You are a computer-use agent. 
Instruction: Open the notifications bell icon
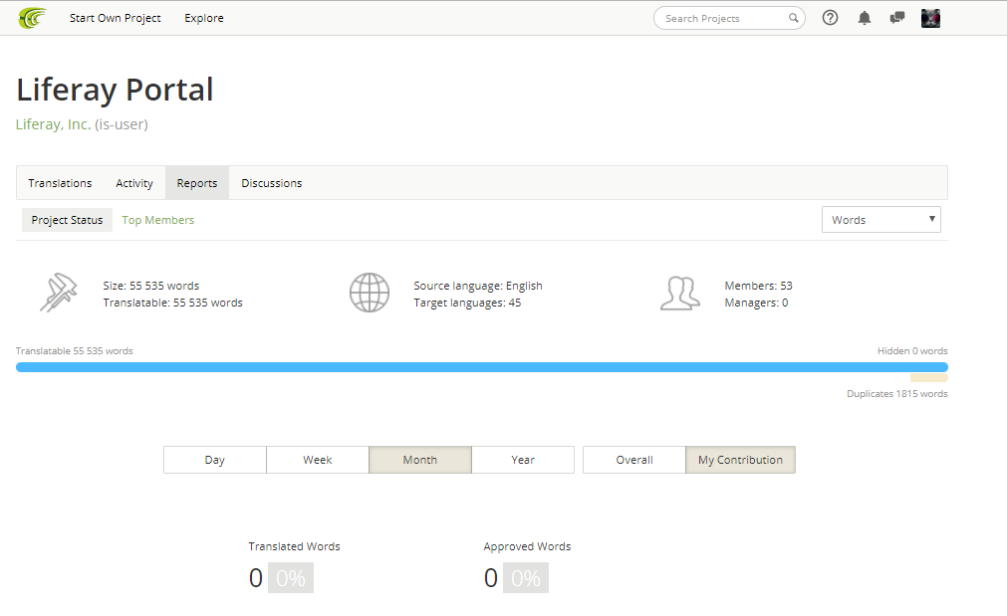pos(865,18)
